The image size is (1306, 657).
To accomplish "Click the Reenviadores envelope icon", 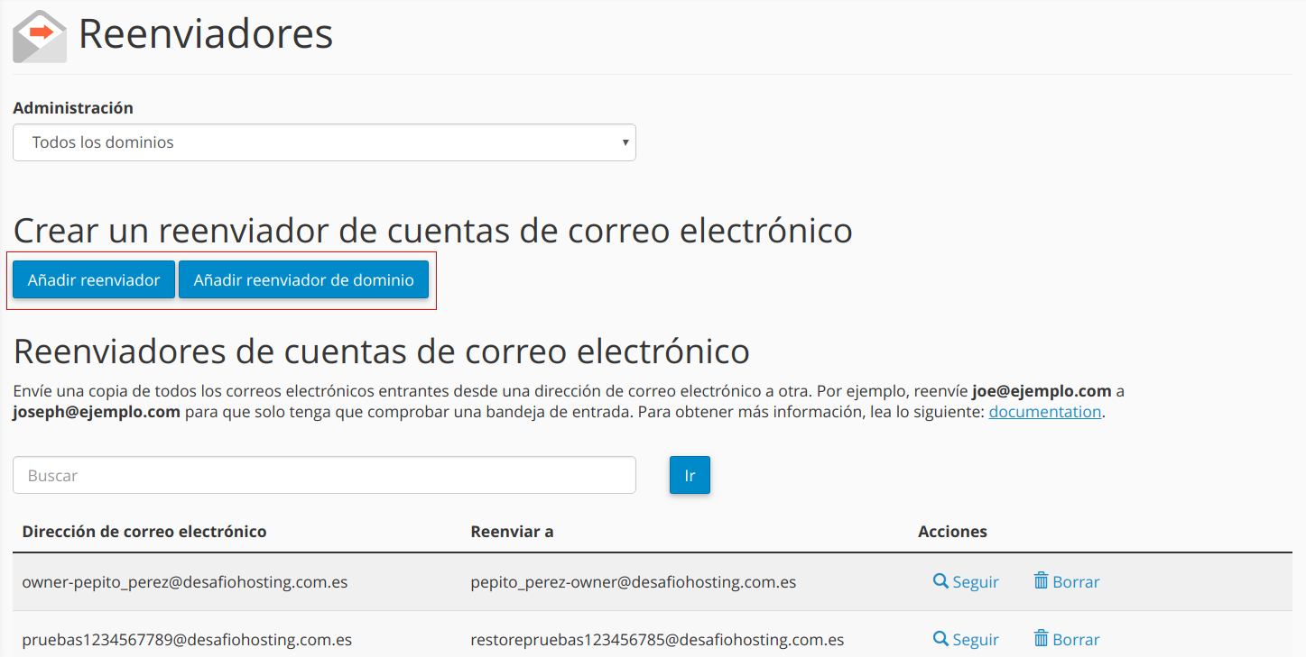I will 40,36.
